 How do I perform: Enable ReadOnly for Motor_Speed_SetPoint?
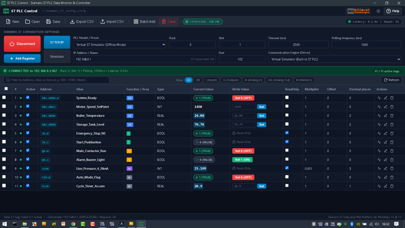point(287,106)
